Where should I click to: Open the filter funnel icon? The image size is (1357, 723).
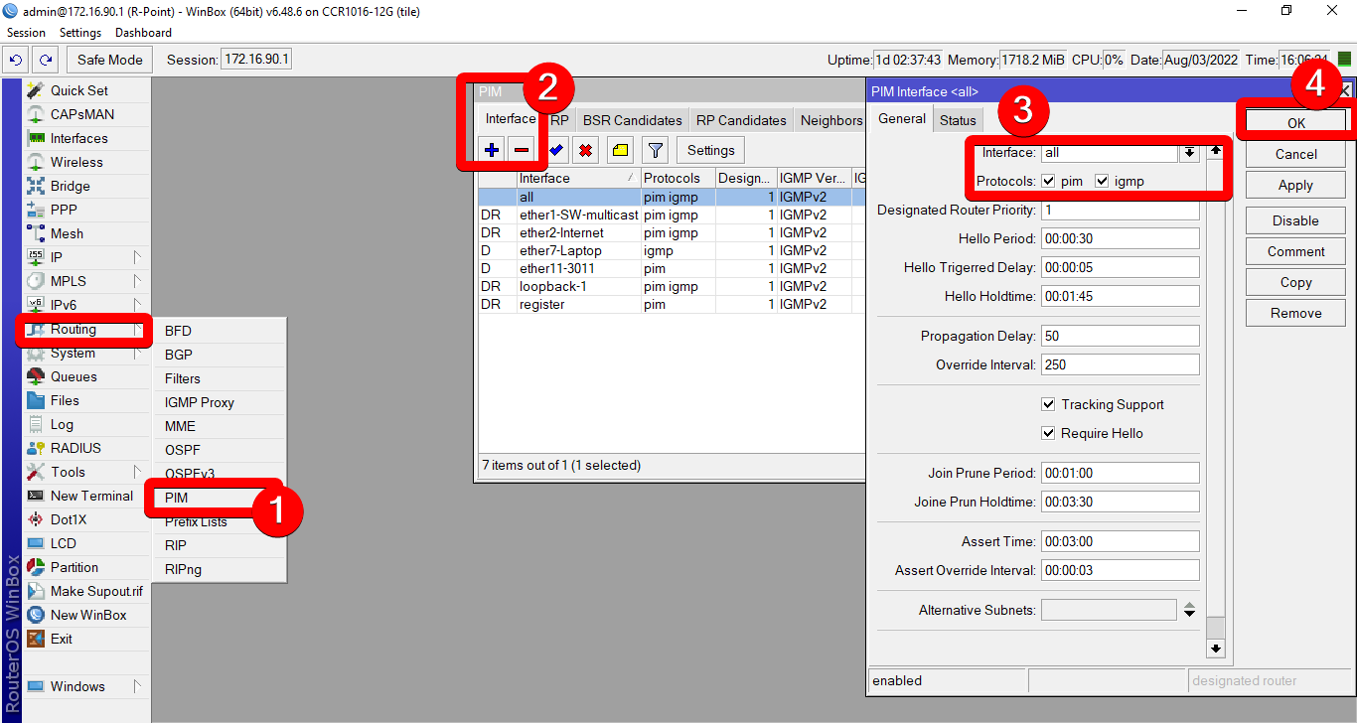point(655,150)
